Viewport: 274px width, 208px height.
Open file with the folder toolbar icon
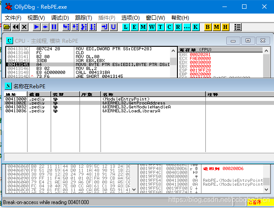click(x=7, y=27)
